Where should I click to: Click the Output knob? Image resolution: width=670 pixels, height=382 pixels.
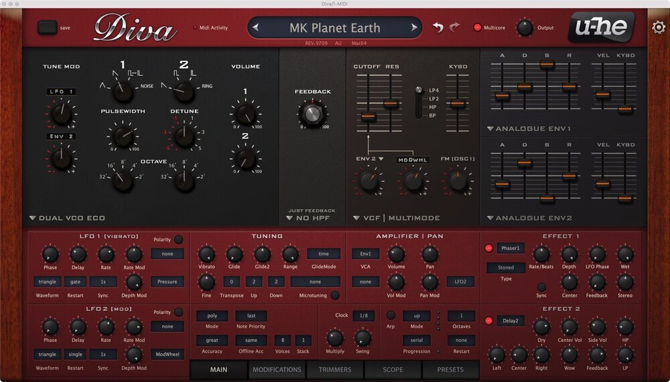[525, 27]
